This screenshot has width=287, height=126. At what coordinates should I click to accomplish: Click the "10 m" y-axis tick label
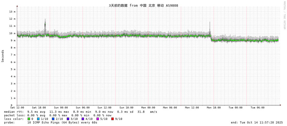(x=12, y=33)
